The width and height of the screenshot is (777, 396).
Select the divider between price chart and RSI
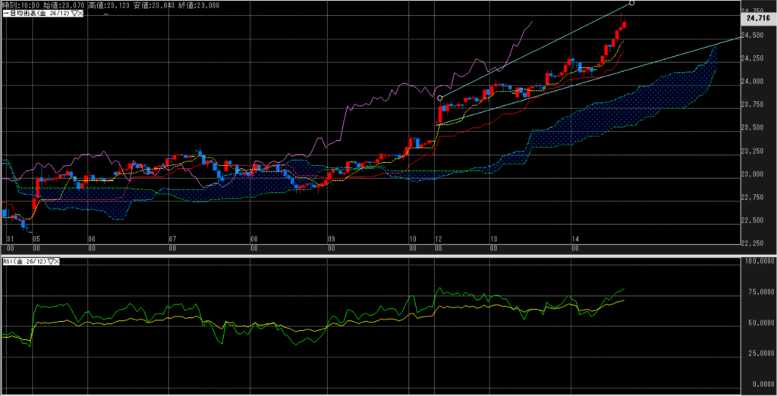coord(379,255)
